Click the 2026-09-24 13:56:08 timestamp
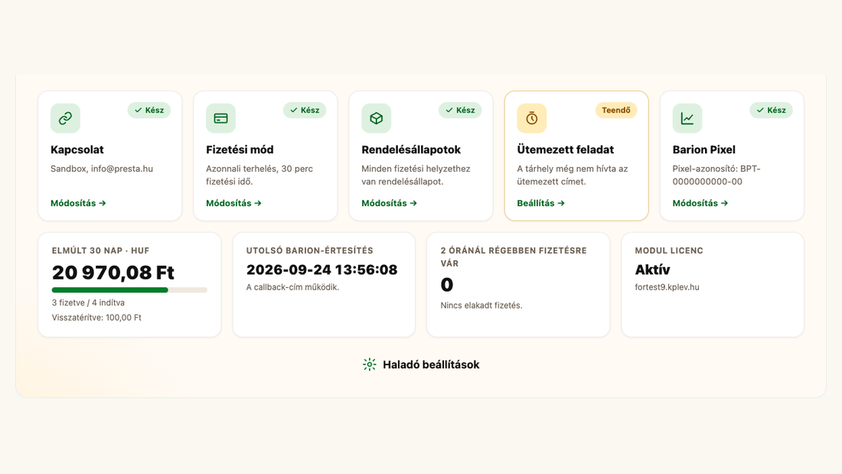 click(x=321, y=270)
